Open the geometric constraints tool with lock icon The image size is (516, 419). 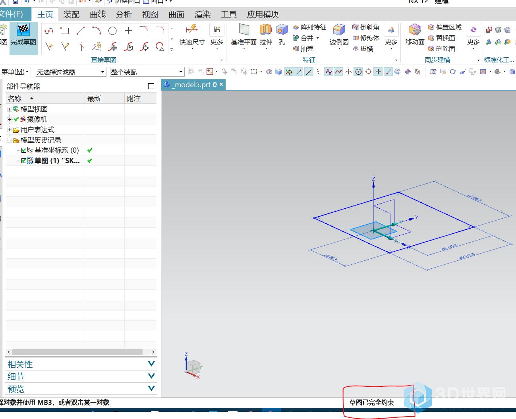(x=97, y=47)
